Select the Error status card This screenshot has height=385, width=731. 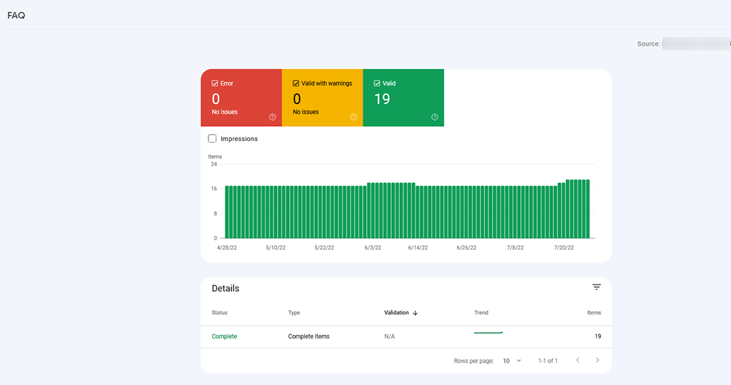point(241,98)
